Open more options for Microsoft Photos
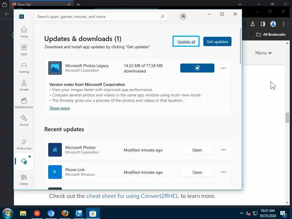Viewport: 292px width, 219px height. coord(224,150)
